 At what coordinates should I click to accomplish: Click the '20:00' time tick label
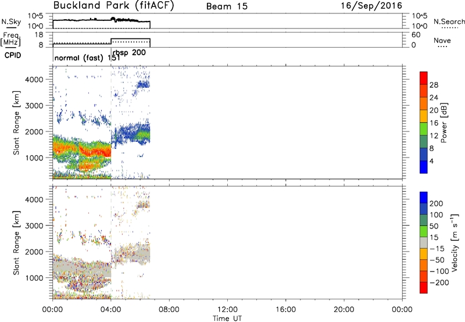tap(344, 310)
